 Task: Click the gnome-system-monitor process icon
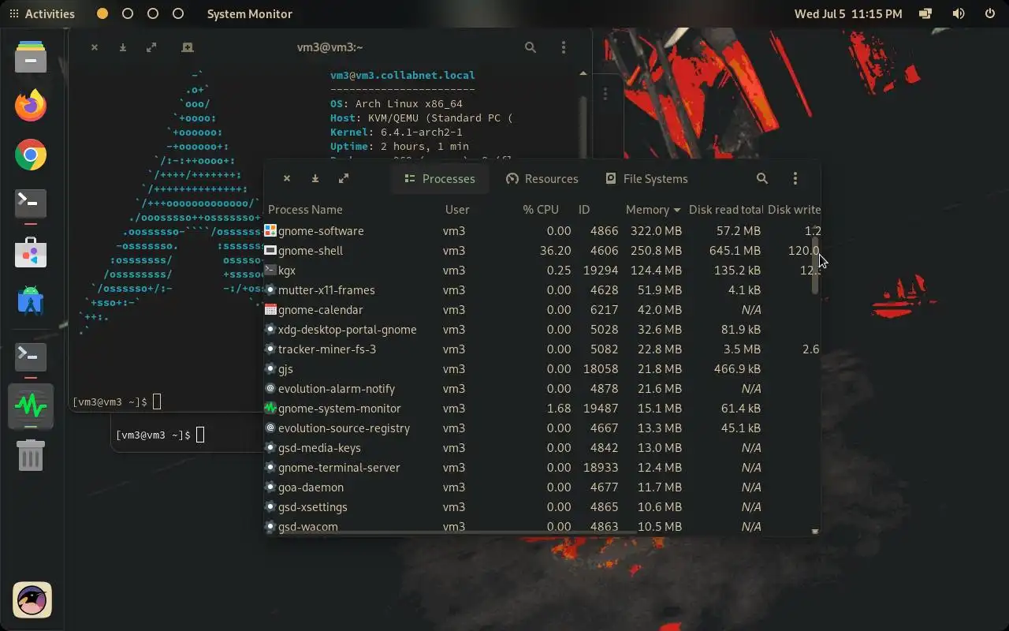click(x=270, y=408)
